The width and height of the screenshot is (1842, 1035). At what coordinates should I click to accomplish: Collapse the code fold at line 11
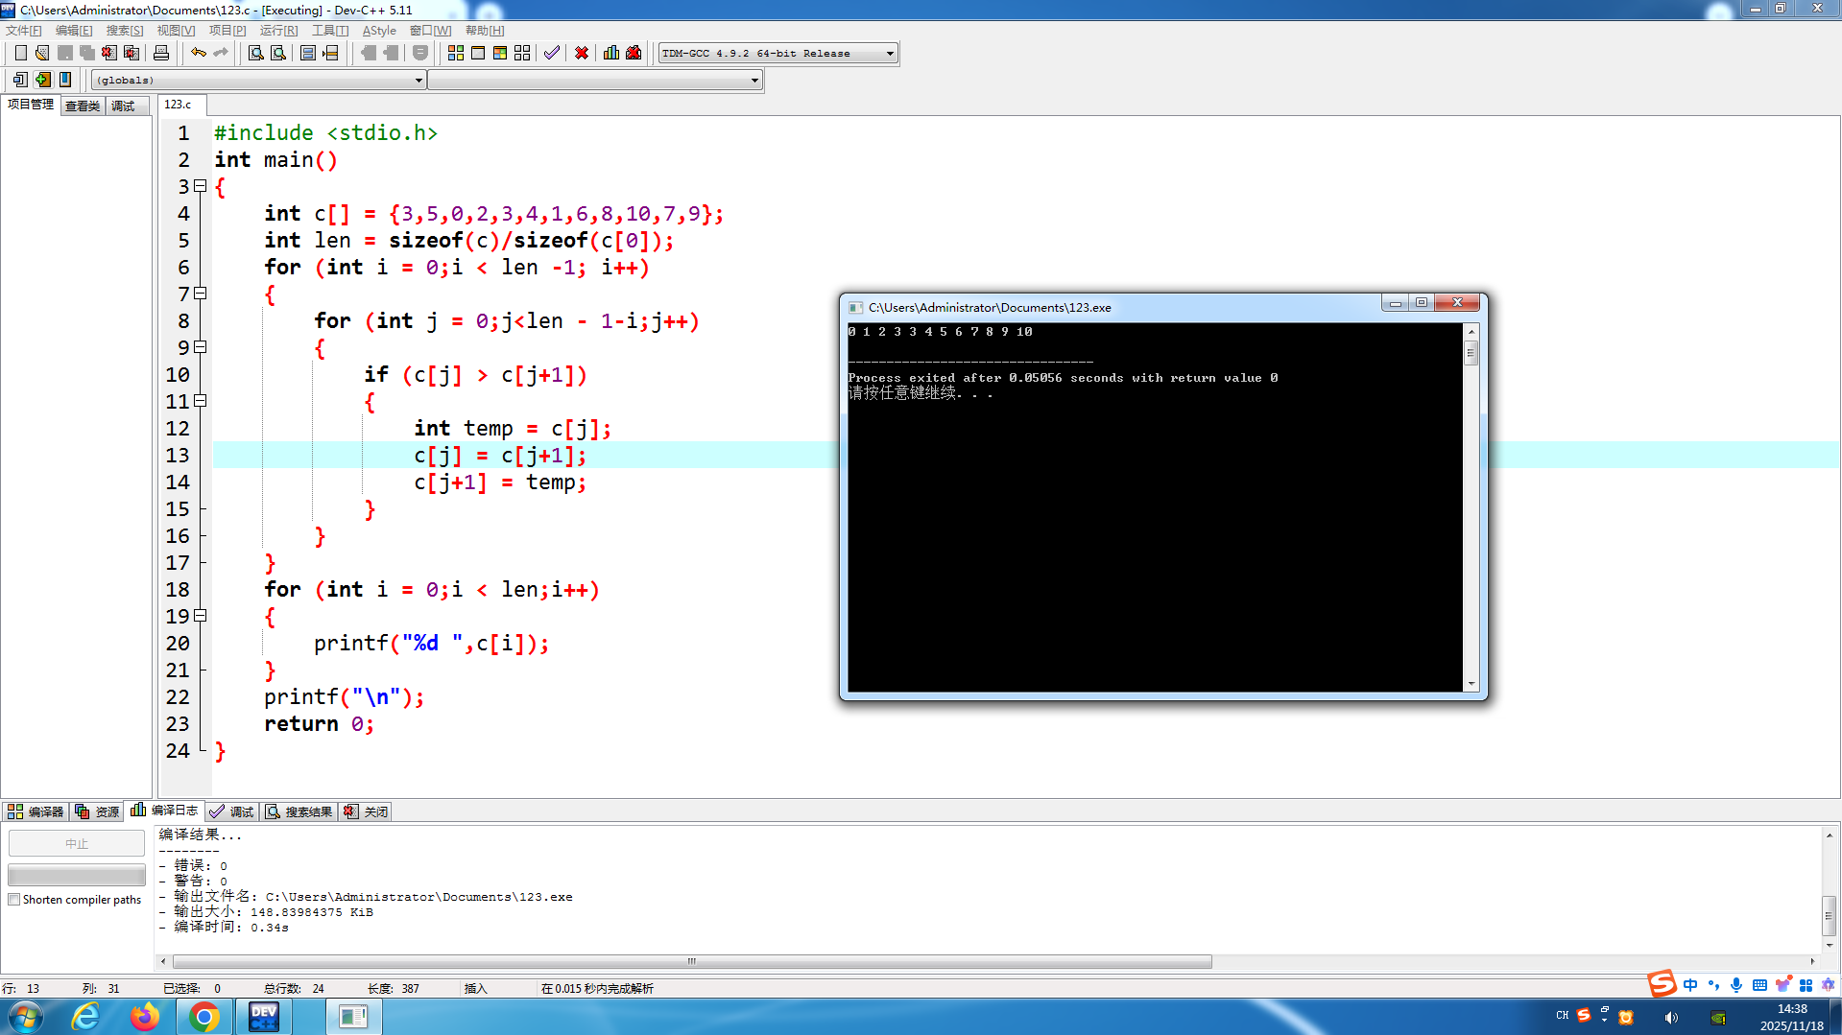pyautogui.click(x=201, y=401)
